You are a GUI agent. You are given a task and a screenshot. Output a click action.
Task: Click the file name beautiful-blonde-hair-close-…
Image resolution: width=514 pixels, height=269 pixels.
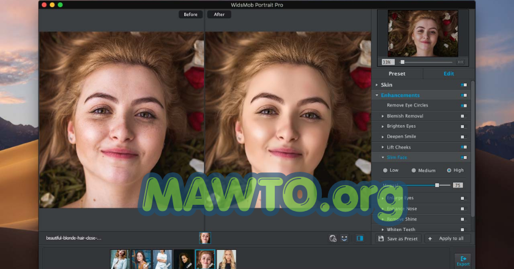73,238
